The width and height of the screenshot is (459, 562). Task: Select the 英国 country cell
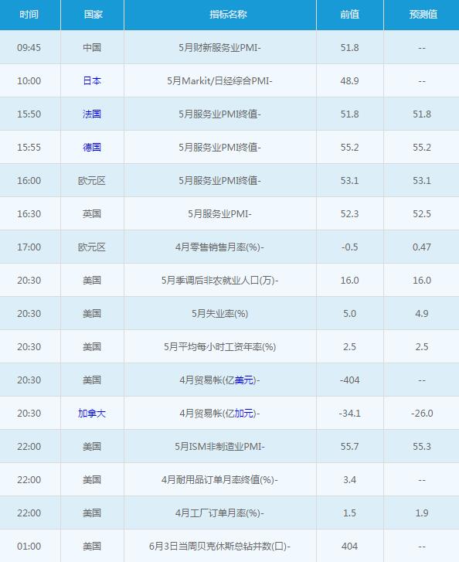(x=92, y=214)
